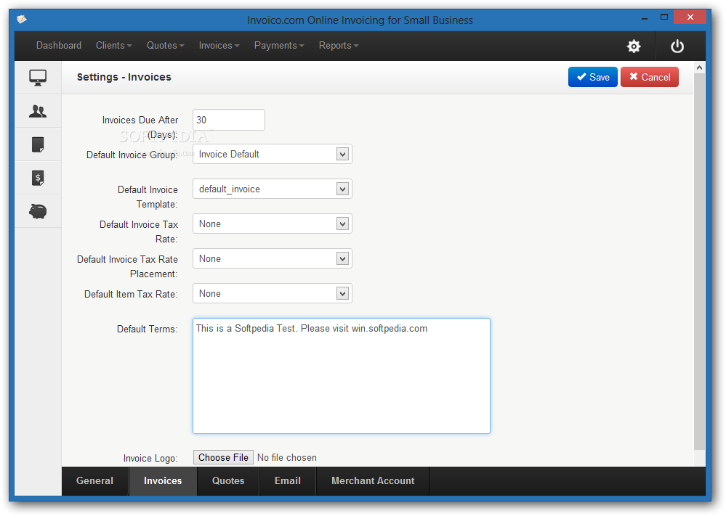Click the power logout icon
Image resolution: width=726 pixels, height=516 pixels.
click(677, 46)
